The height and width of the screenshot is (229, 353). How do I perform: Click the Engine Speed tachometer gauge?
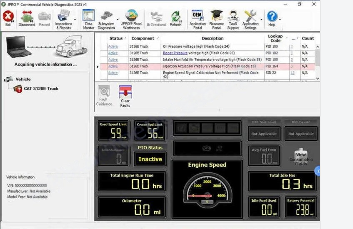pos(207,189)
